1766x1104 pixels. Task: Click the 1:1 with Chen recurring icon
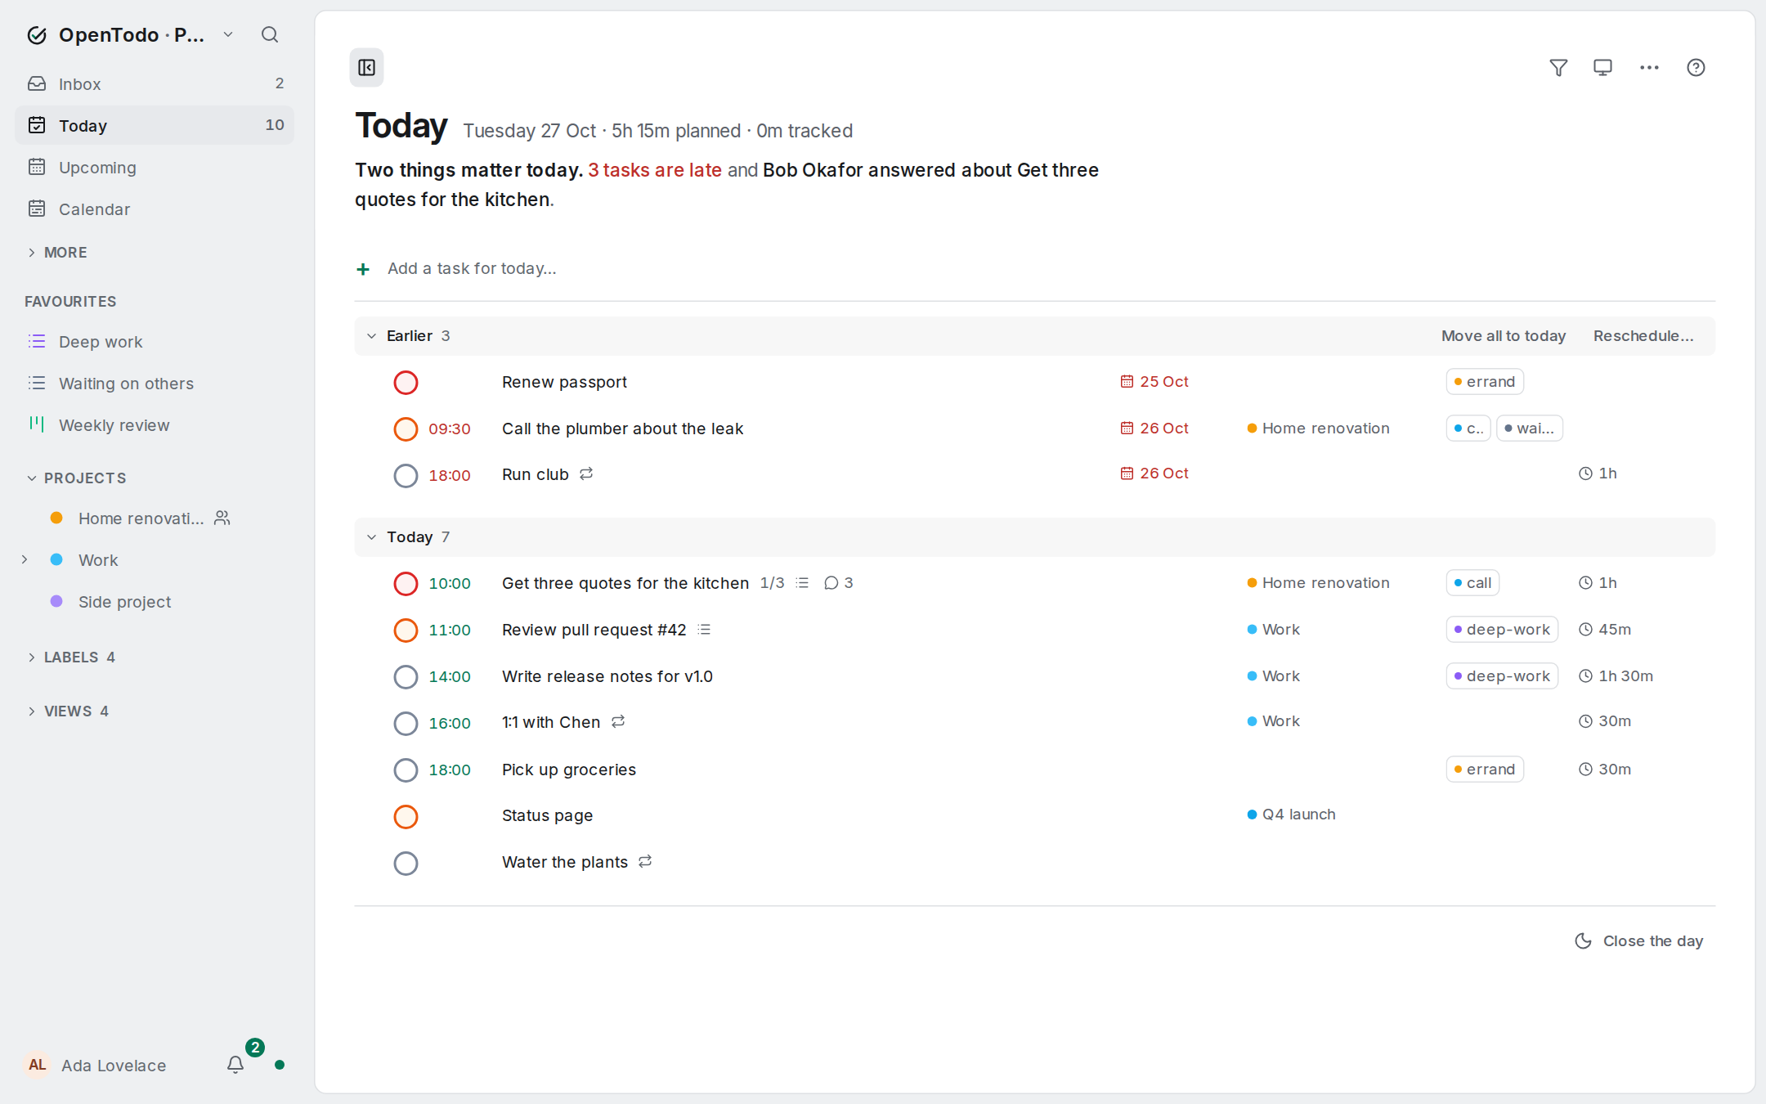coord(618,721)
